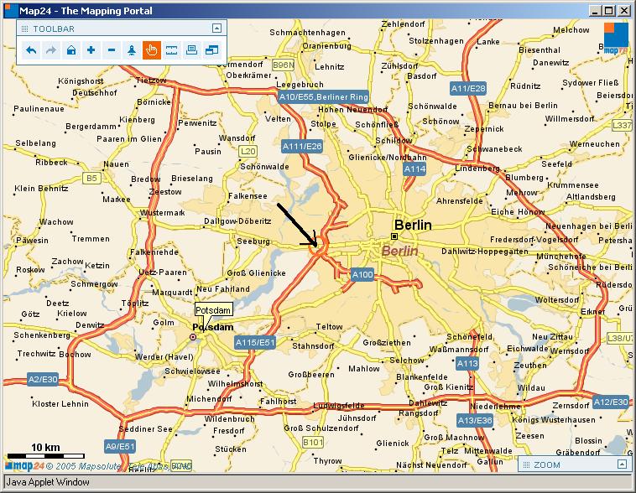
Task: Zoom out with the minus icon
Action: tap(112, 50)
